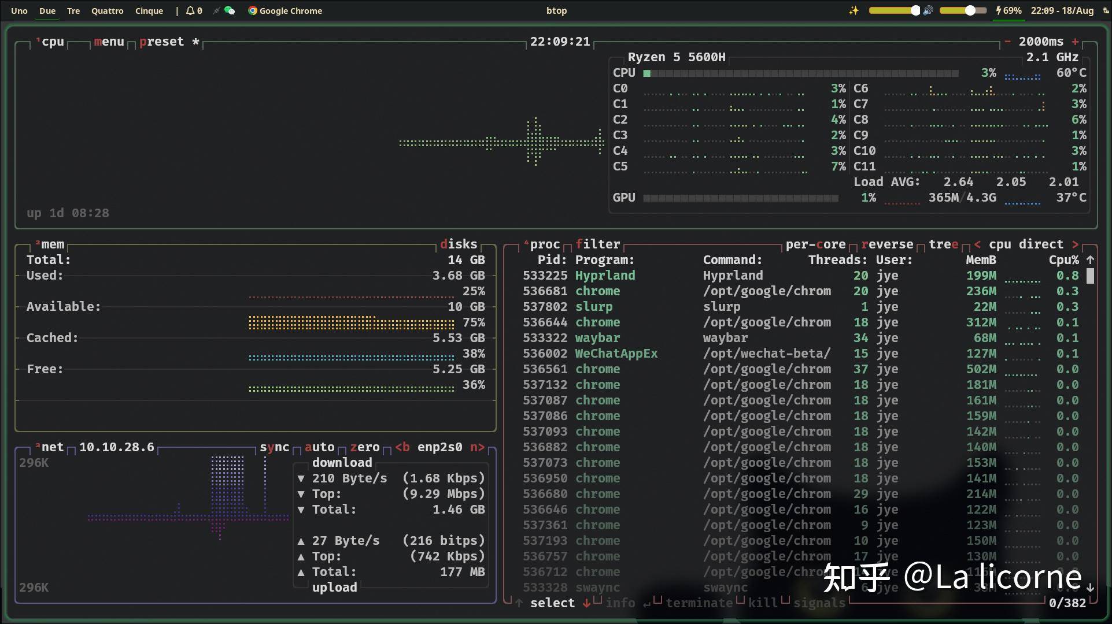Click the signals button
This screenshot has height=624, width=1112.
(819, 603)
